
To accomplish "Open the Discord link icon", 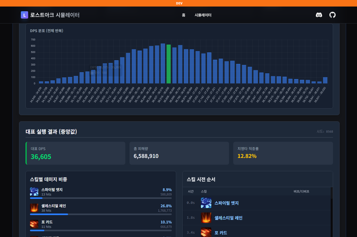I will point(319,15).
